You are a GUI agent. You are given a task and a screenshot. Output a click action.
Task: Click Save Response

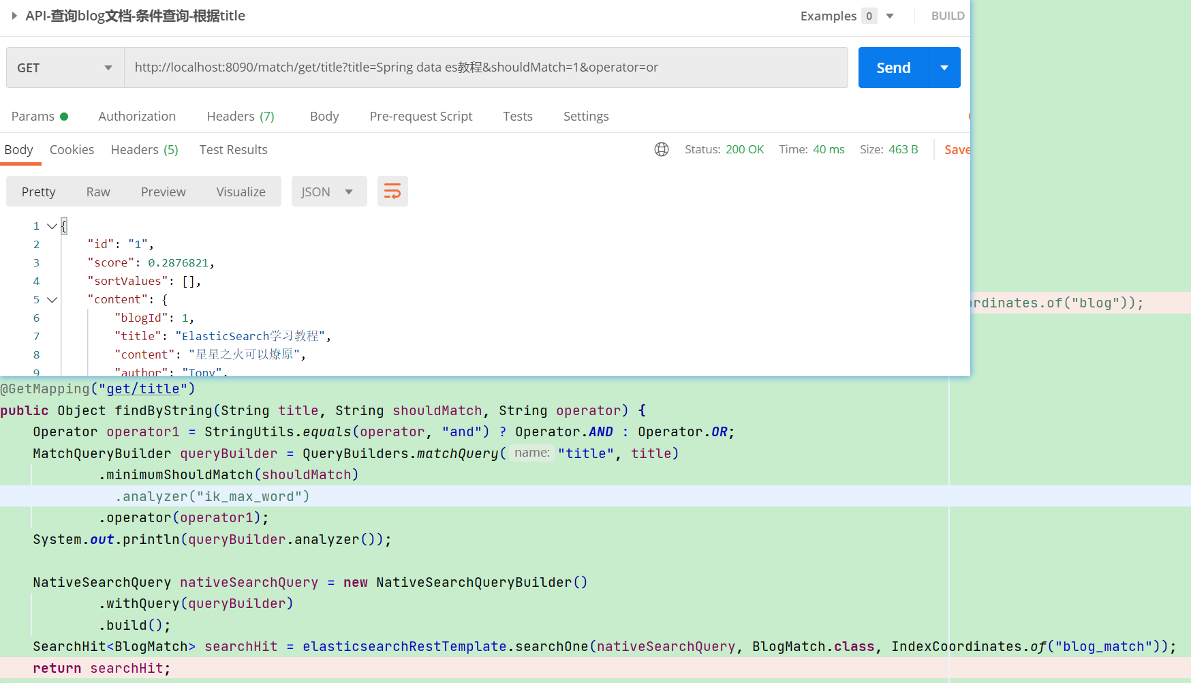[957, 149]
